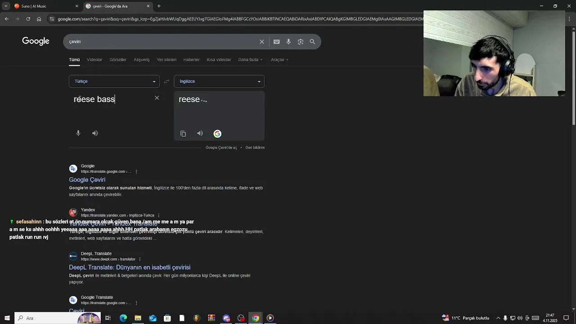Go to the browser home page
This screenshot has width=576, height=324.
pyautogui.click(x=39, y=19)
